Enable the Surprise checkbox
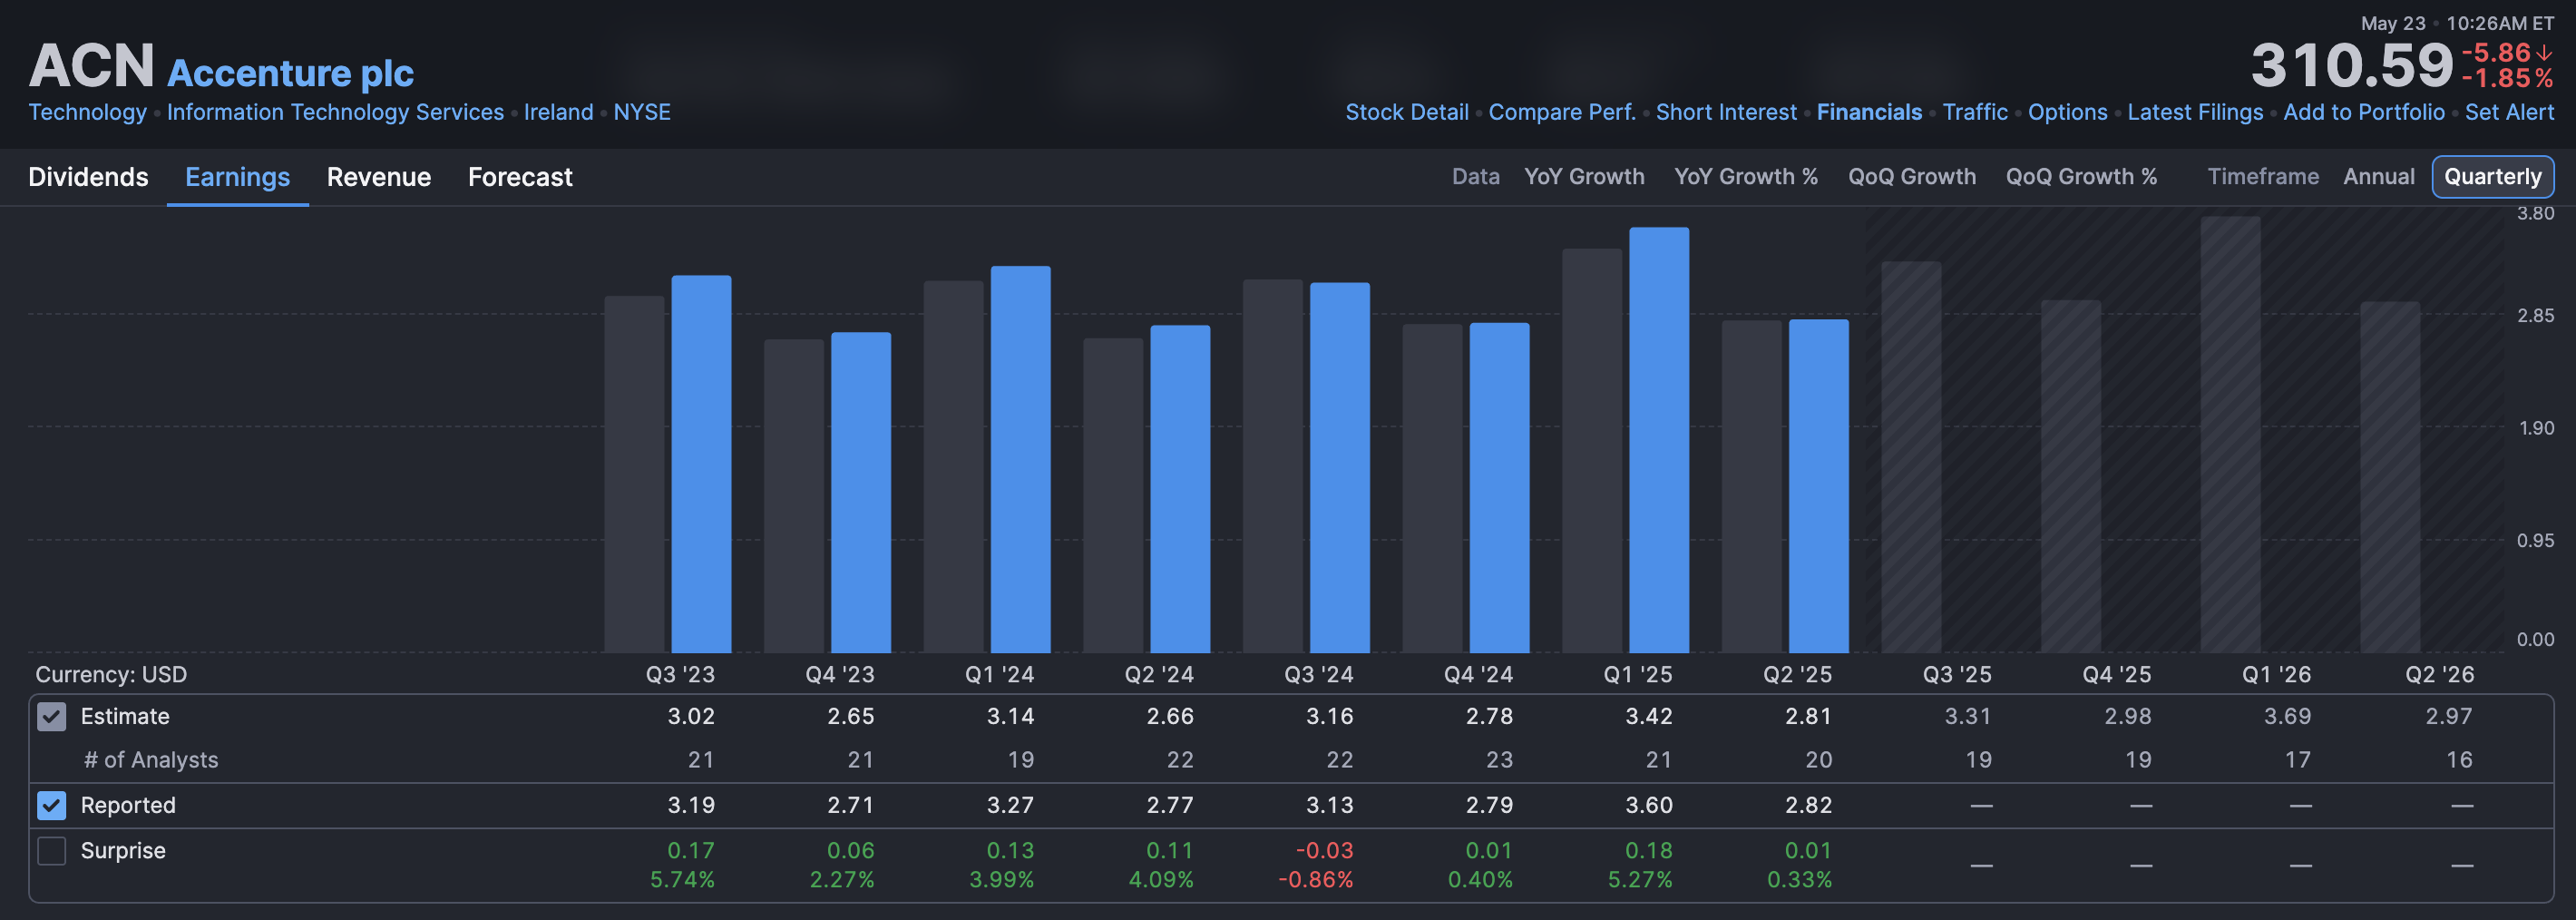The height and width of the screenshot is (920, 2576). [x=51, y=850]
